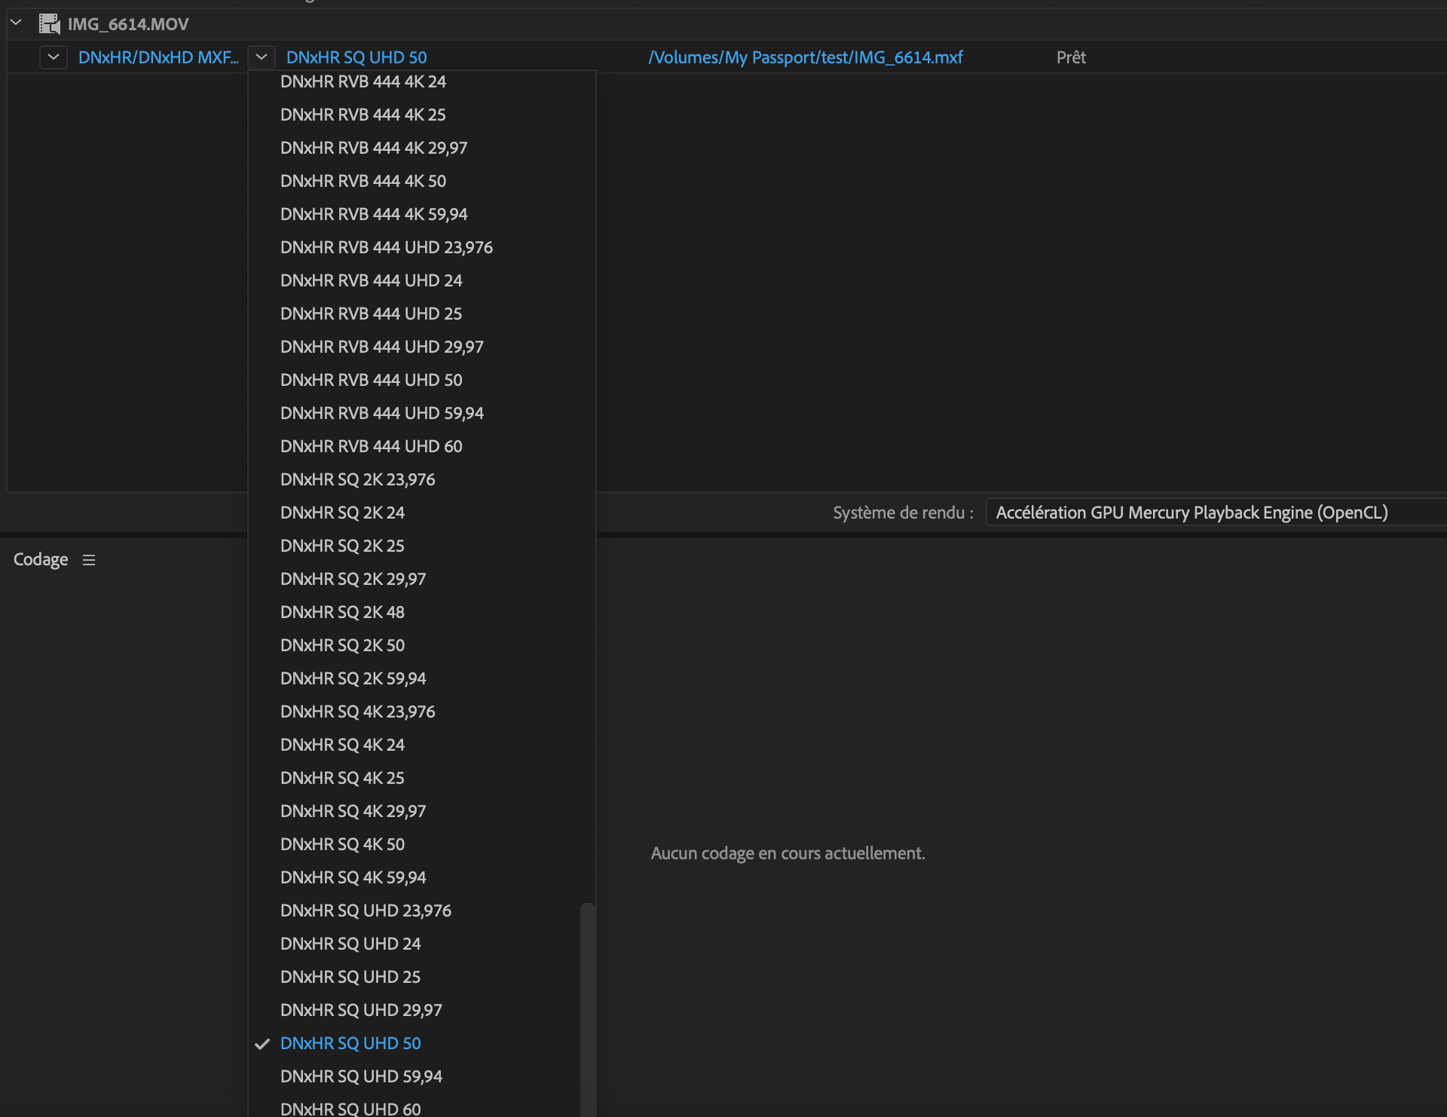Open the output path IMG_6614.mxf link
The height and width of the screenshot is (1117, 1447).
click(805, 57)
